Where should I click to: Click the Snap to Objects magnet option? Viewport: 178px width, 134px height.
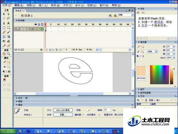point(4,80)
